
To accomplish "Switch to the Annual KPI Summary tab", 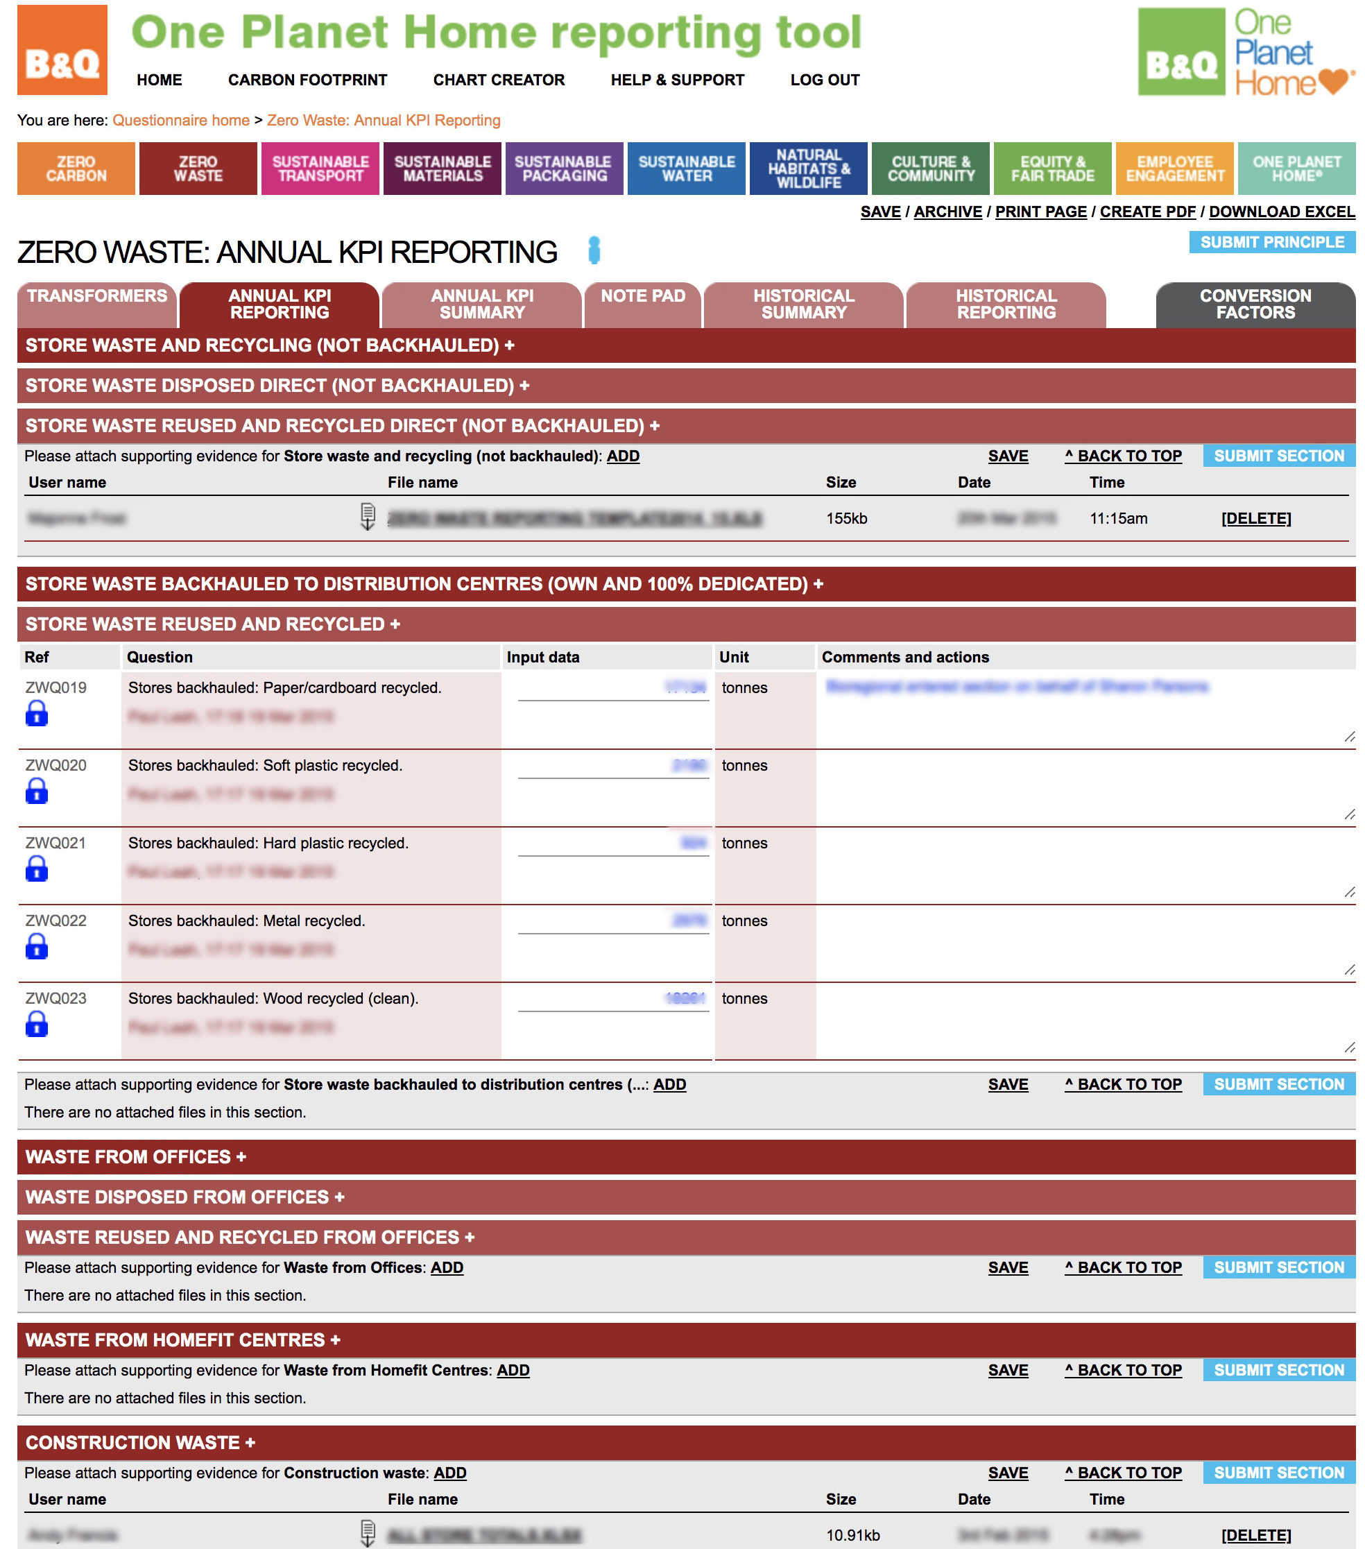I will pyautogui.click(x=482, y=305).
